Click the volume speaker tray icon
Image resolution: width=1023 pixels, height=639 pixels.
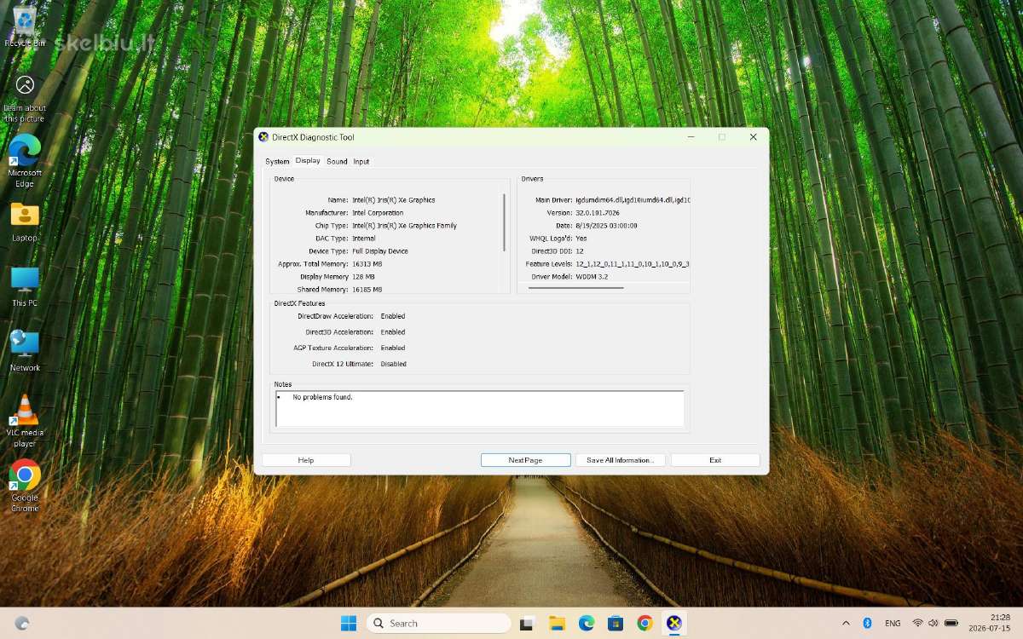click(x=933, y=623)
